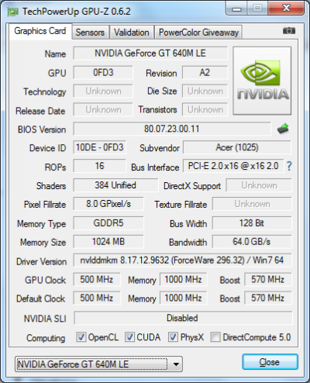The image size is (310, 383).
Task: Open the Validation tab
Action: [132, 33]
